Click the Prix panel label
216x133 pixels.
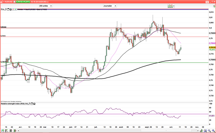pyautogui.click(x=3, y=9)
